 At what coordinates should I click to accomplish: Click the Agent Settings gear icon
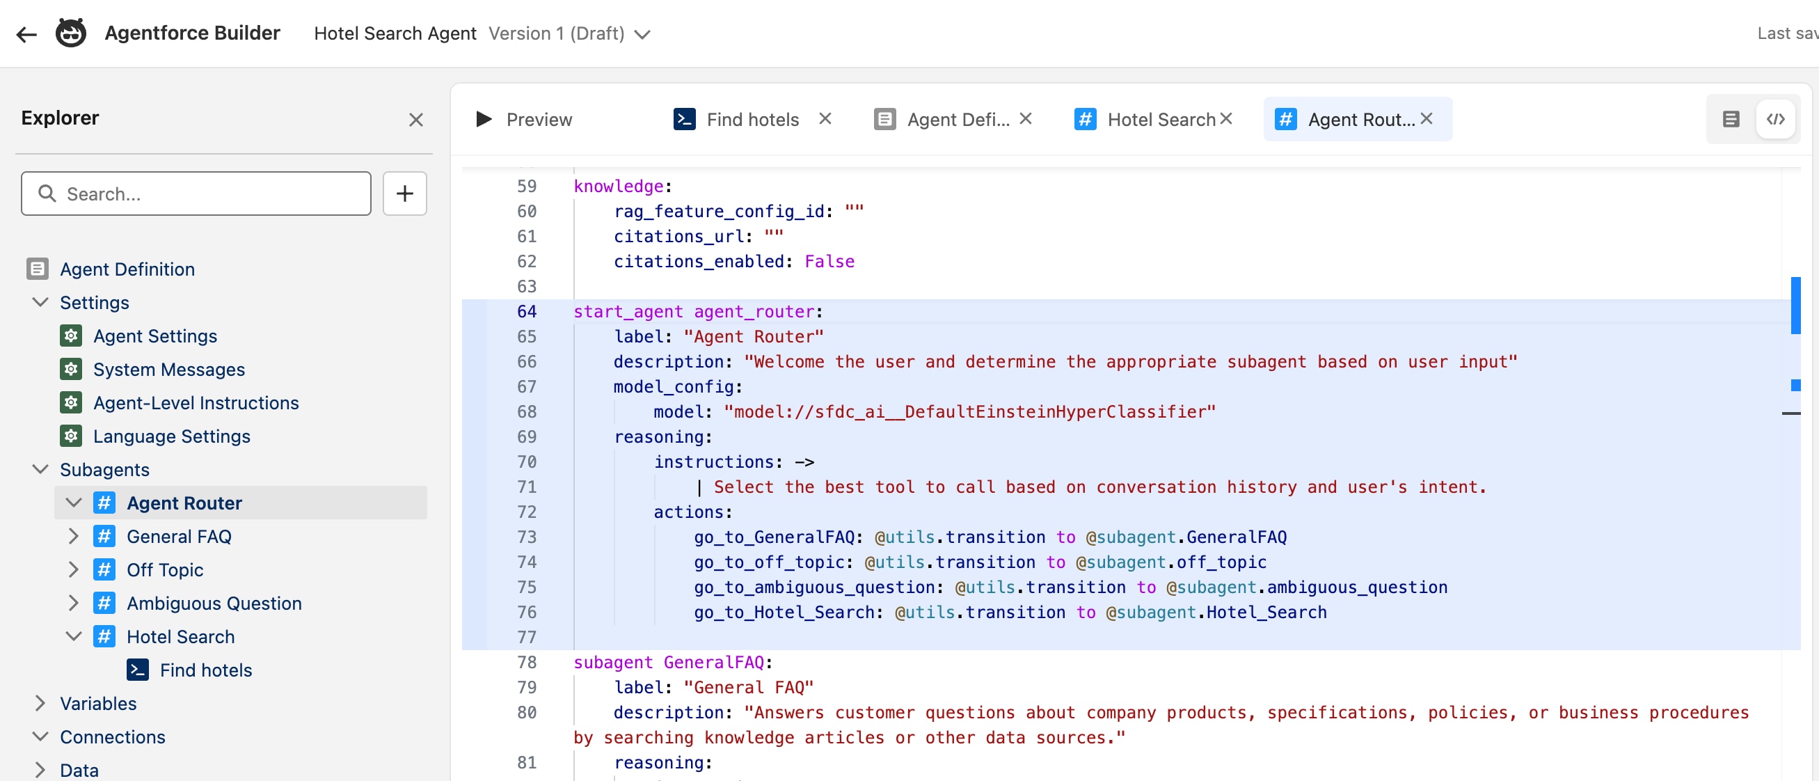tap(70, 336)
